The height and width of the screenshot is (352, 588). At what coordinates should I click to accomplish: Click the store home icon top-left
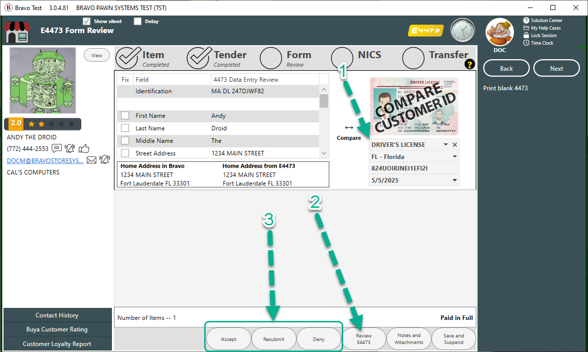17,30
